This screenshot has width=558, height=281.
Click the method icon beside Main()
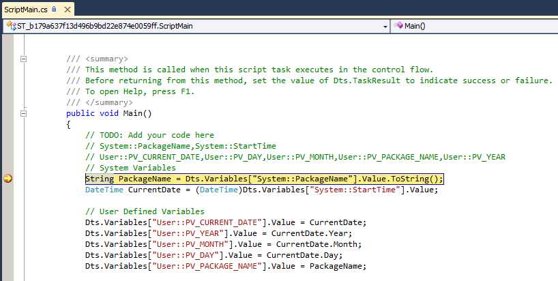[398, 26]
